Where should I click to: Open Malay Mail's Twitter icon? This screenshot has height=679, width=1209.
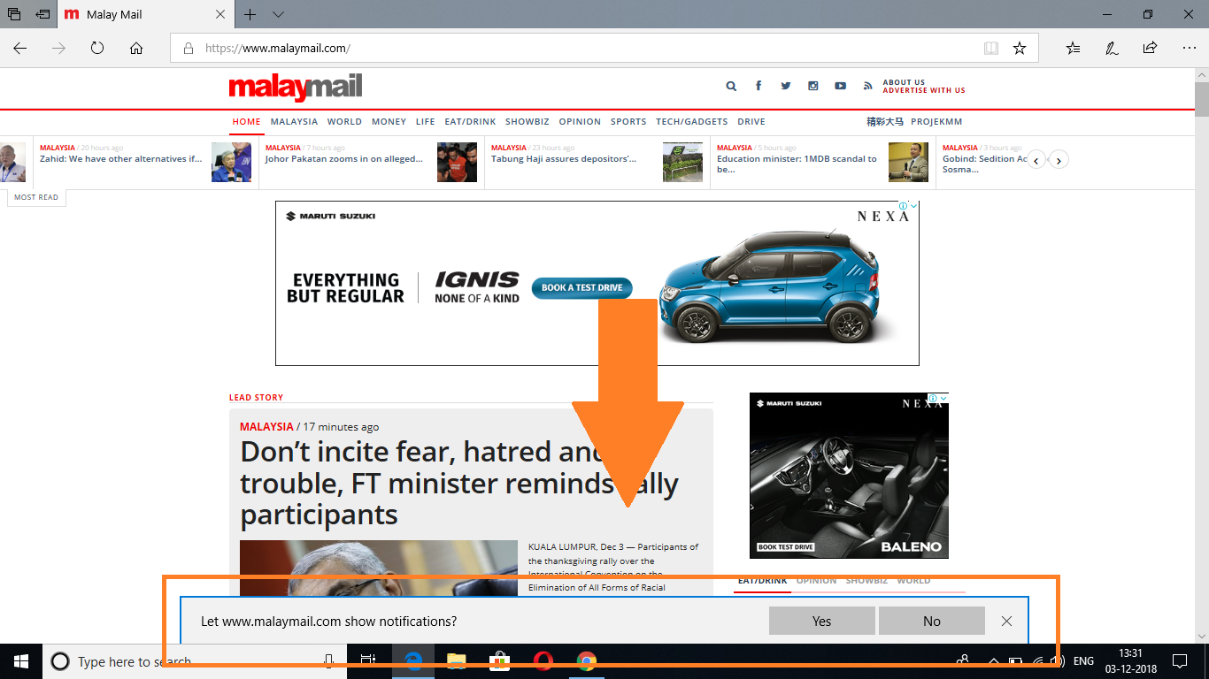tap(785, 86)
